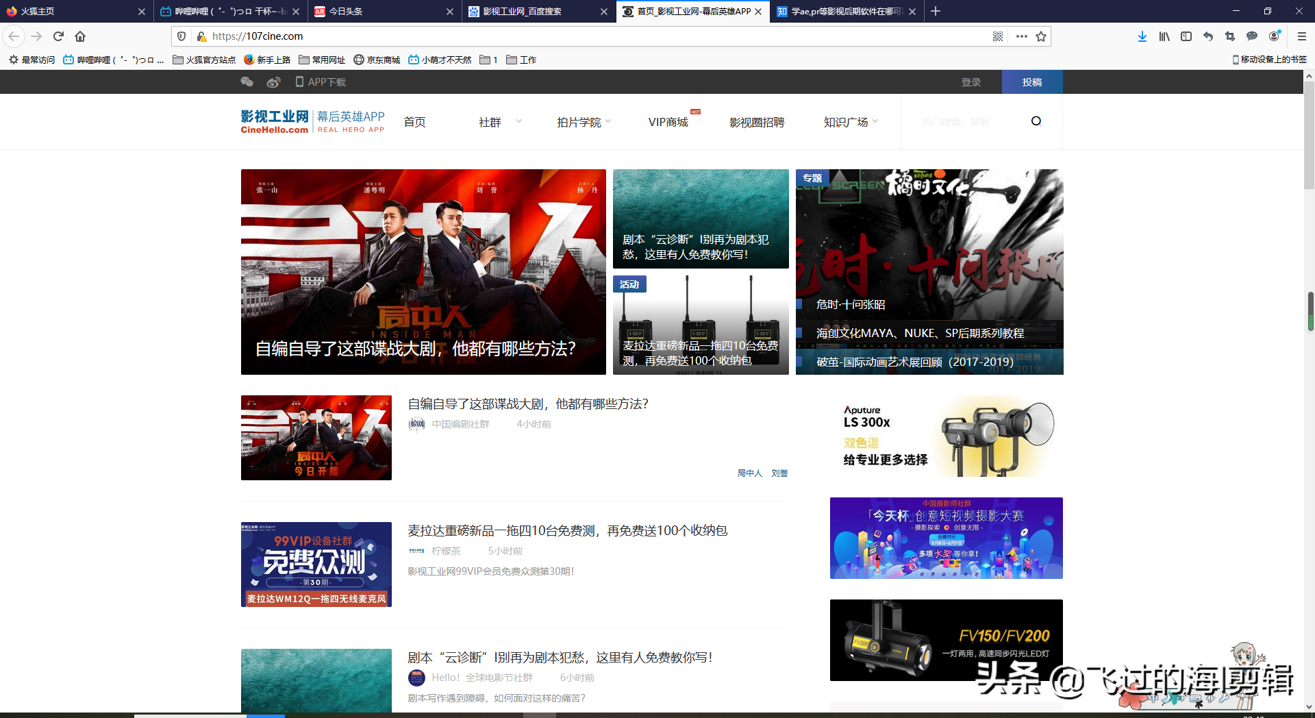The image size is (1315, 718).
Task: Click the 登录 login link
Action: pyautogui.click(x=972, y=82)
